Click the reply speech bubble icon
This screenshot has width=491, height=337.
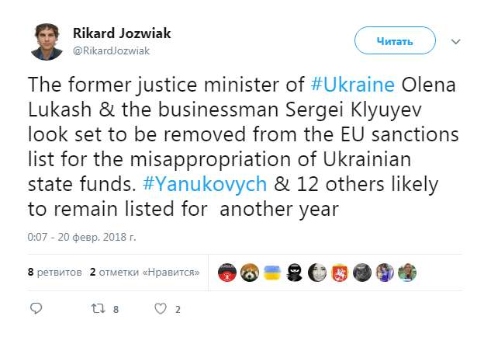(x=36, y=308)
